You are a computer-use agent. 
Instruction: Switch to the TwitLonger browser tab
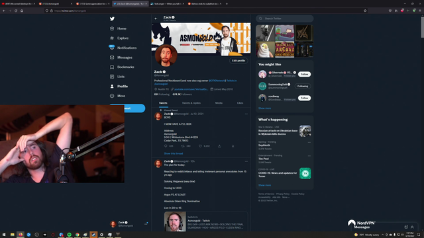pyautogui.click(x=167, y=4)
